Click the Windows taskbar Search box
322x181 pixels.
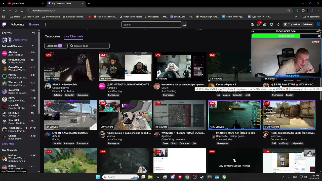120,177
